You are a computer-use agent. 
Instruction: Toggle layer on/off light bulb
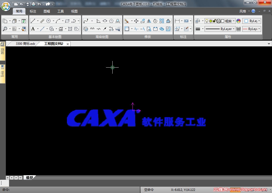coord(207,21)
